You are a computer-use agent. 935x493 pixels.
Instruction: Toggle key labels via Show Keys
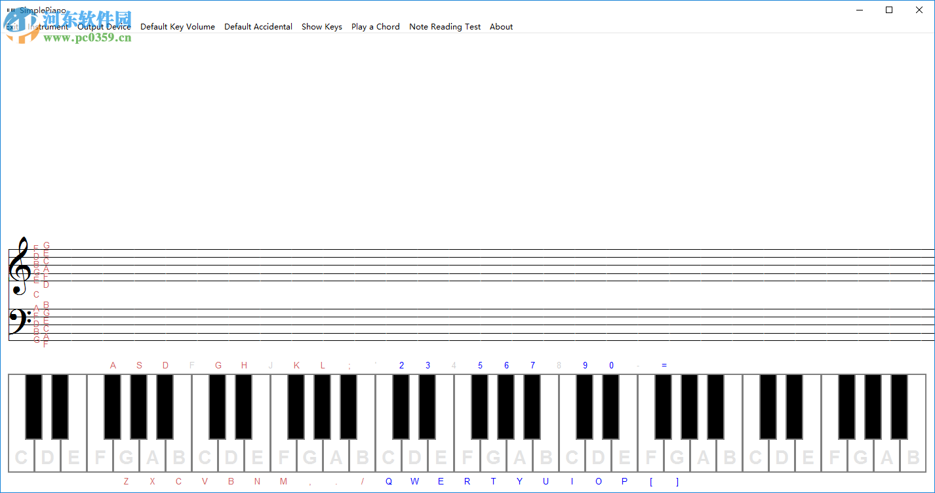322,27
